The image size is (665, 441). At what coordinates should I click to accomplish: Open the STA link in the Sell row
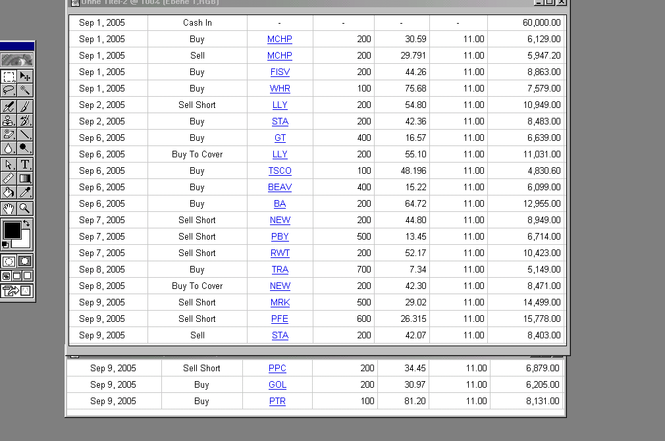click(280, 336)
